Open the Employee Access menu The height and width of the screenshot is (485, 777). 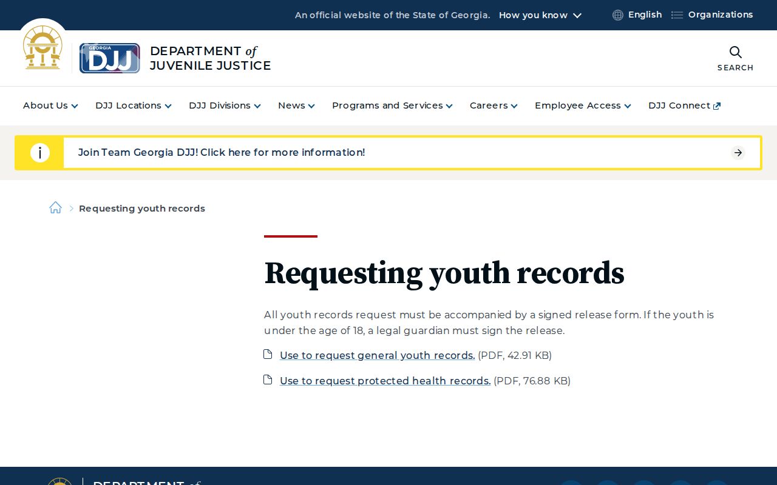[x=583, y=105]
